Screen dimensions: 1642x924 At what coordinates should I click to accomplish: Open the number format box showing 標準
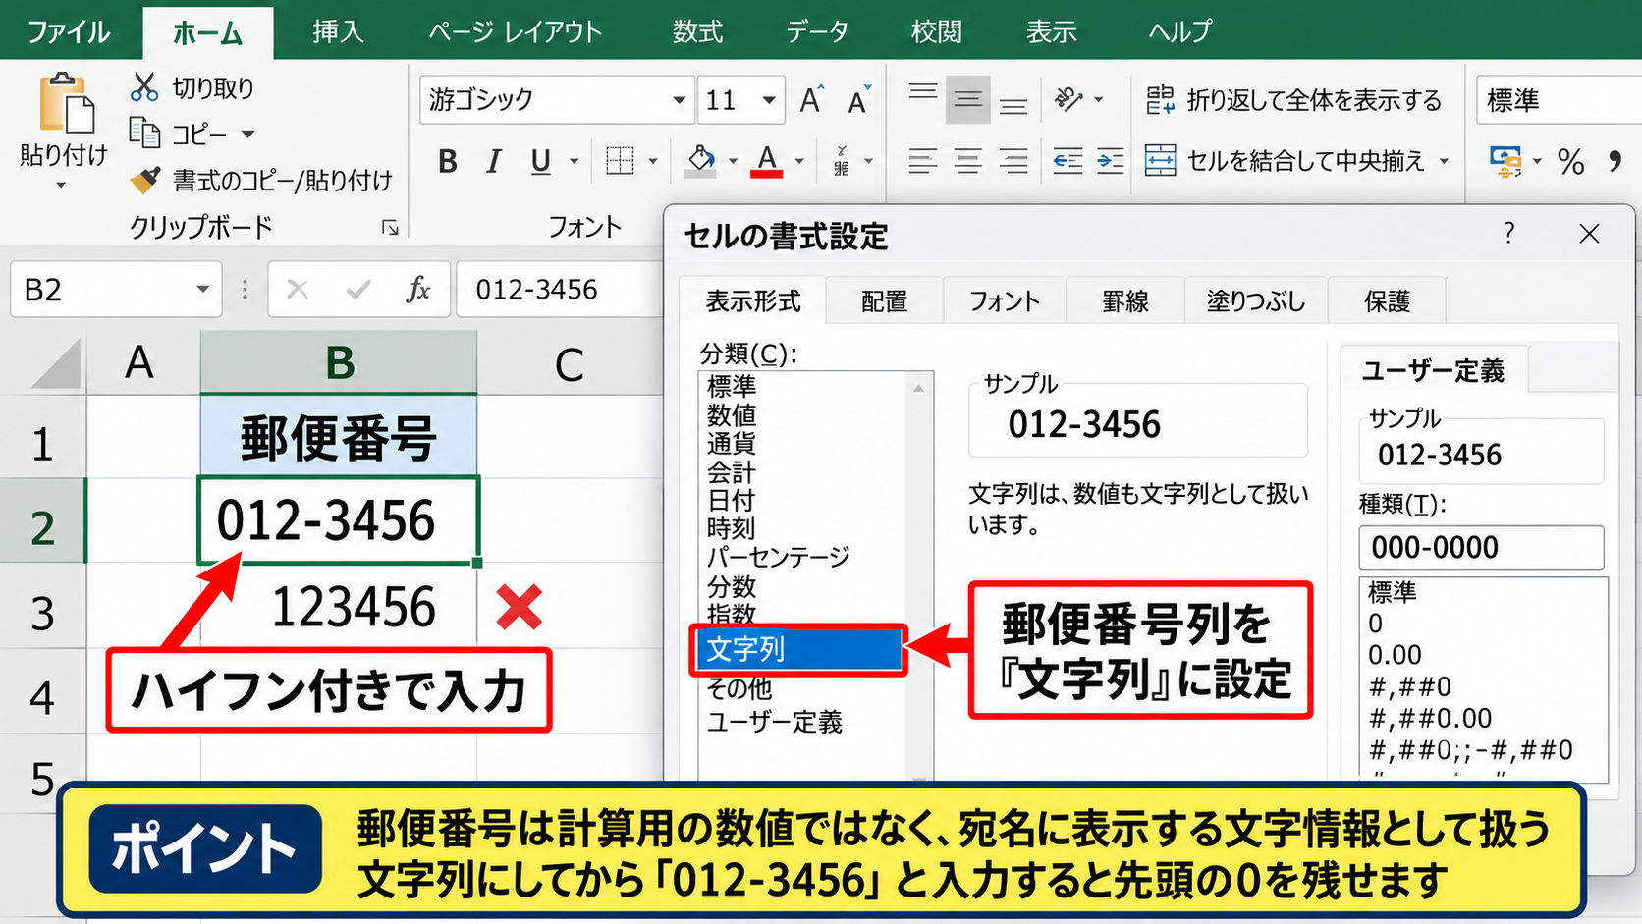pyautogui.click(x=1559, y=100)
